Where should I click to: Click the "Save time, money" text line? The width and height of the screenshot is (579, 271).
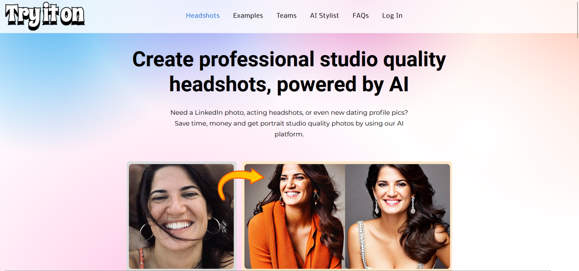[x=289, y=123]
